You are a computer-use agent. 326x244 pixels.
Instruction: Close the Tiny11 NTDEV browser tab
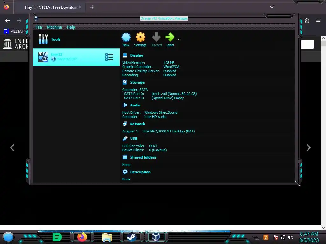pos(80,7)
